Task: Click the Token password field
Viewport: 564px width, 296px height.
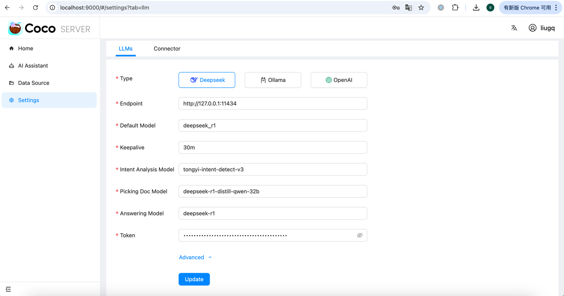Action: (x=273, y=236)
